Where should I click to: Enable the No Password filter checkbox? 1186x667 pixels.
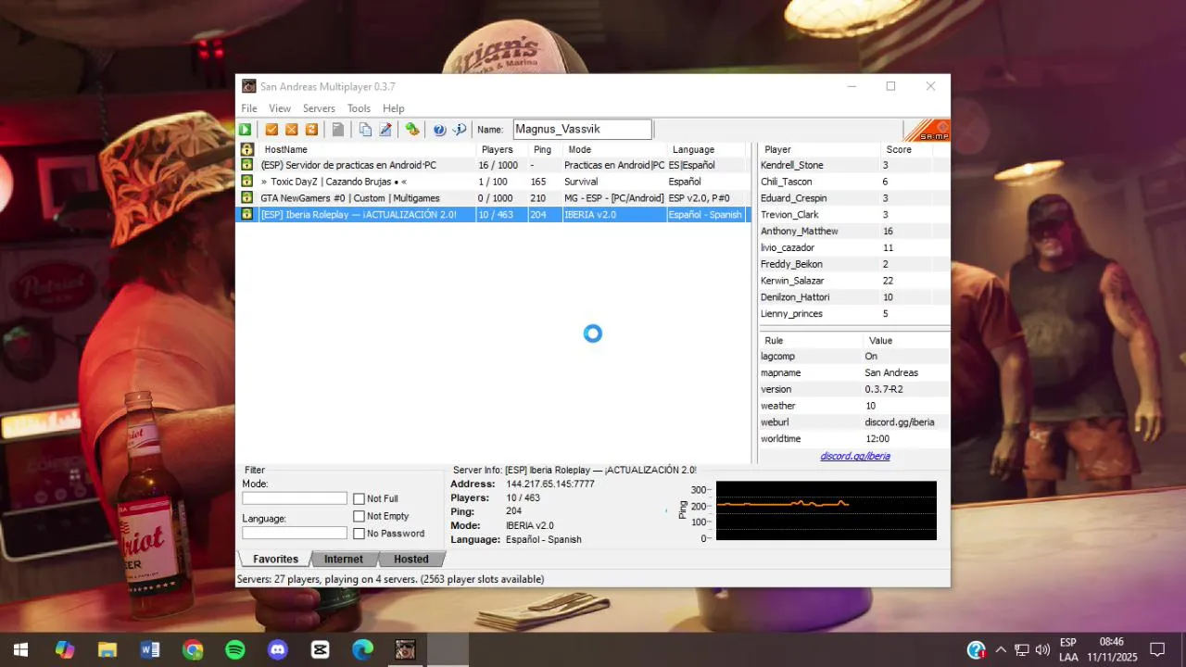tap(359, 534)
